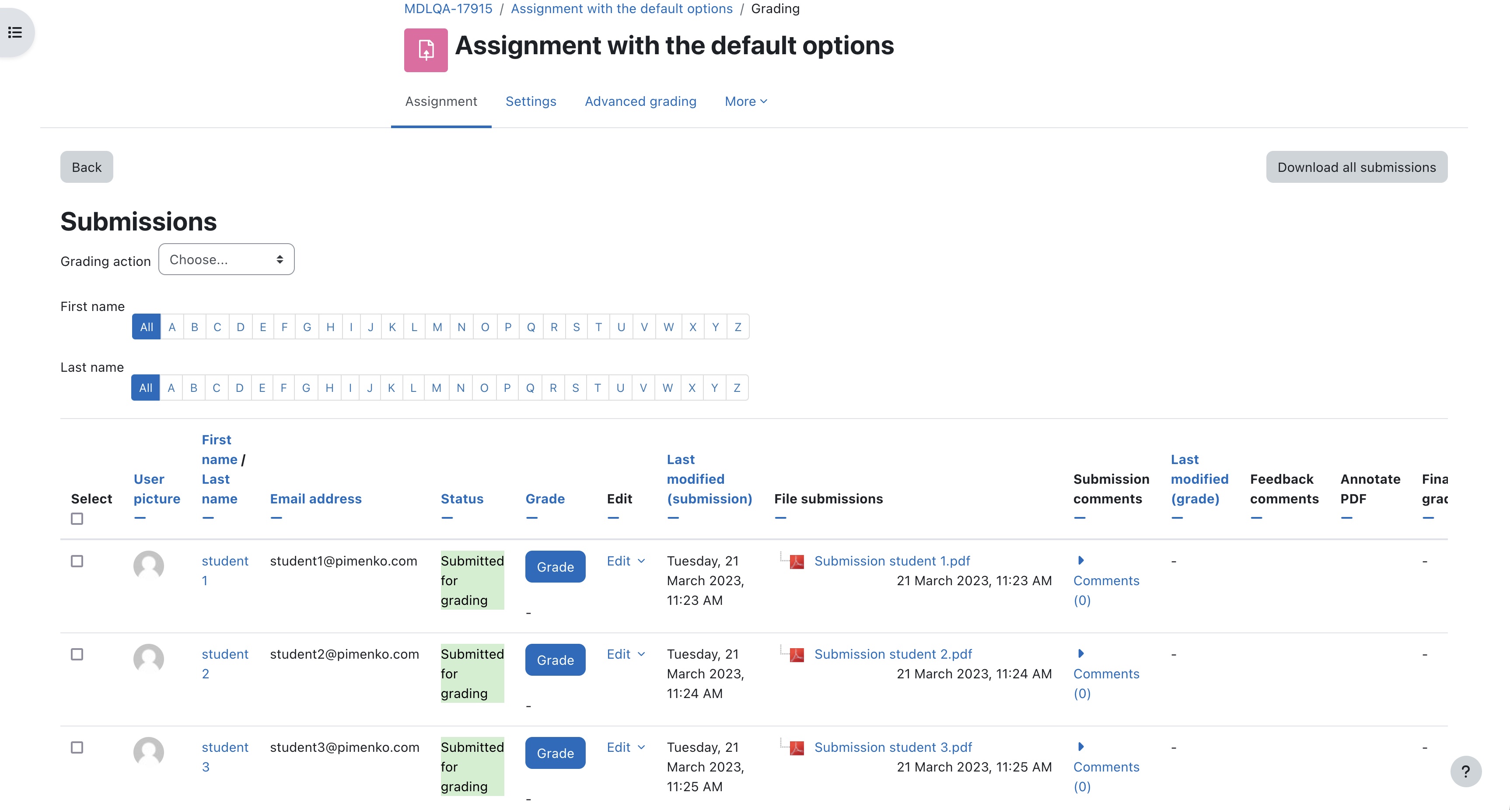Open Edit menu for student 1
Image resolution: width=1510 pixels, height=810 pixels.
(x=626, y=561)
